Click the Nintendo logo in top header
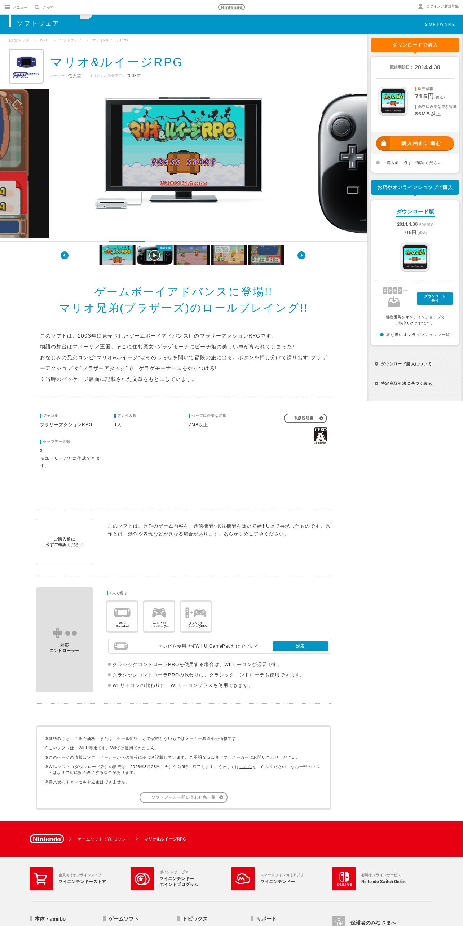Image resolution: width=463 pixels, height=926 pixels. coord(231,7)
